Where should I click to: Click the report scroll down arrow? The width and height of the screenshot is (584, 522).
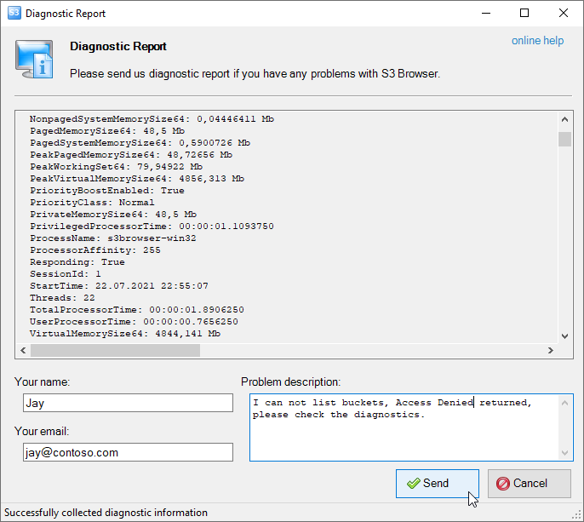click(x=564, y=336)
